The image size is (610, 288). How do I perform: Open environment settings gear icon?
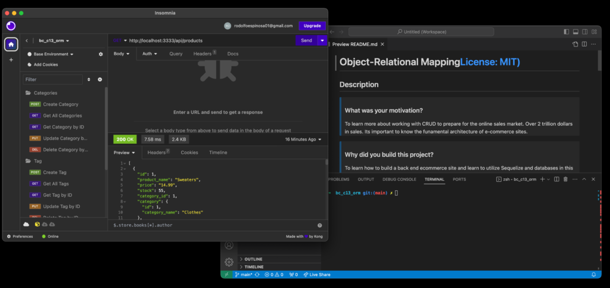tap(101, 54)
